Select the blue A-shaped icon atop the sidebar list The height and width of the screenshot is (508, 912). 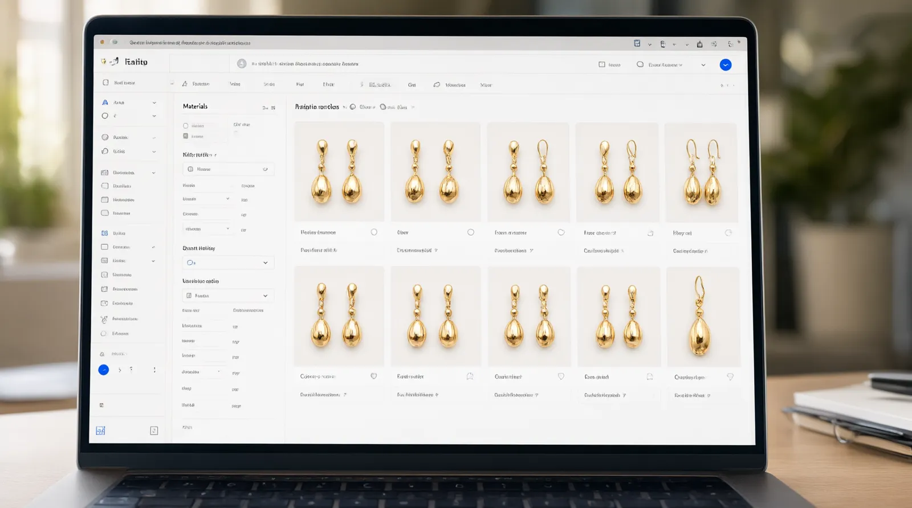(105, 103)
